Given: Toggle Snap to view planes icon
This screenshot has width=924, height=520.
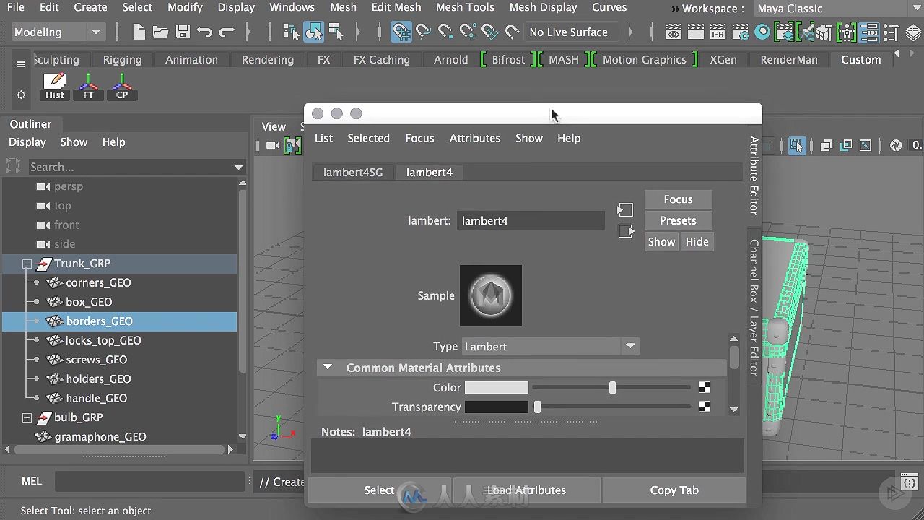Looking at the screenshot, I should (x=490, y=32).
